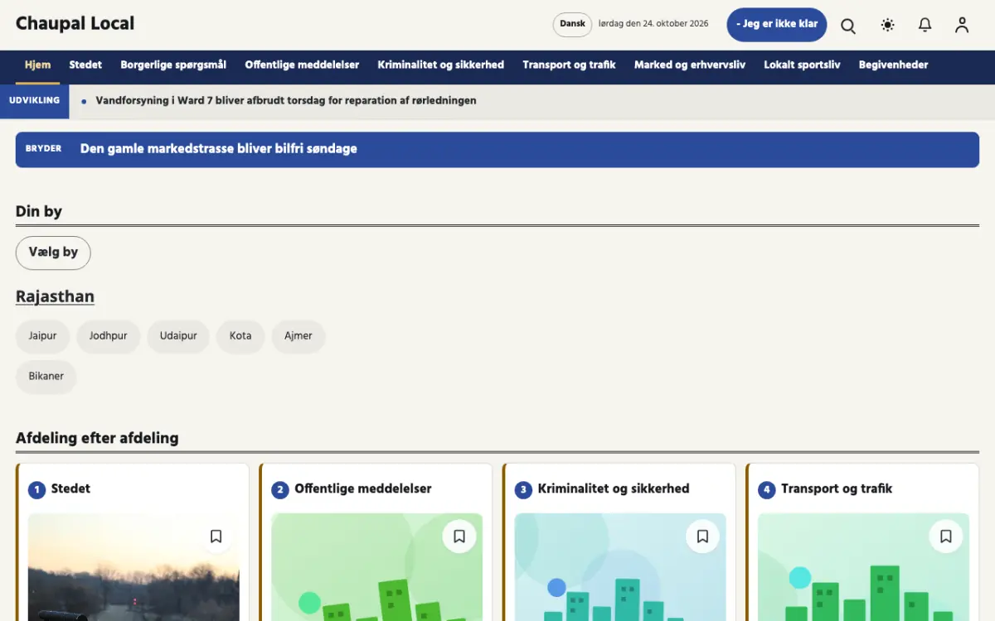Select Transport og trafik navigation tab
The image size is (995, 621).
[569, 65]
